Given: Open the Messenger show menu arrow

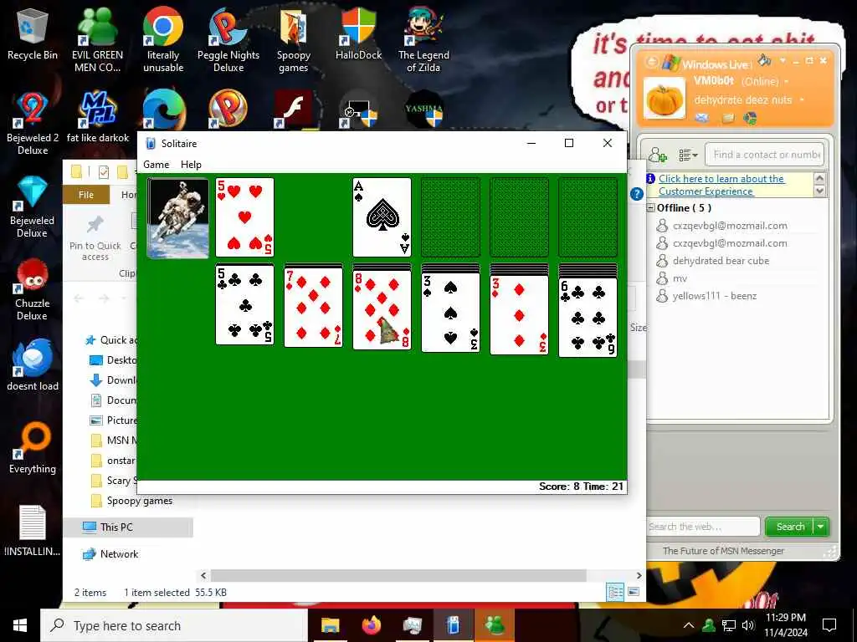Looking at the screenshot, I should [x=783, y=59].
